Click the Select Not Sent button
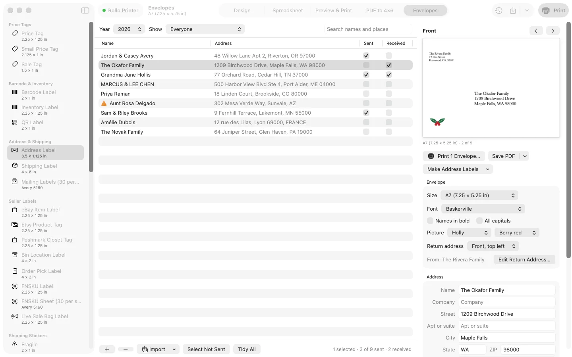This screenshot has width=572, height=357. click(x=206, y=349)
